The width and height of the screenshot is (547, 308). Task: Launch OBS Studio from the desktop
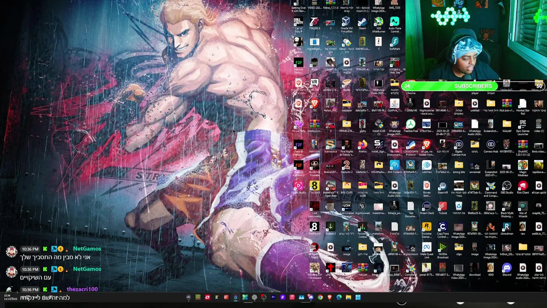pos(507,187)
